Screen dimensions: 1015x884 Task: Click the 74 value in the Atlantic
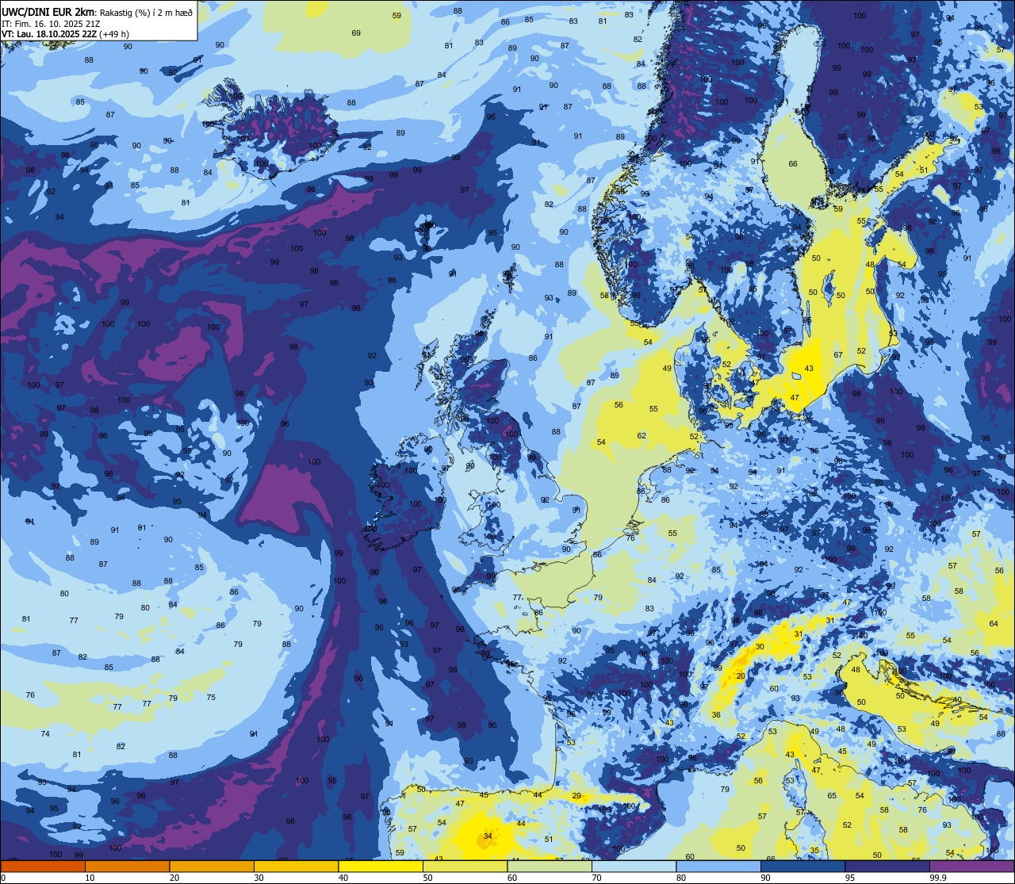[45, 733]
